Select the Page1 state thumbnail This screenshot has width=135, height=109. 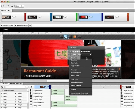pos(14,17)
